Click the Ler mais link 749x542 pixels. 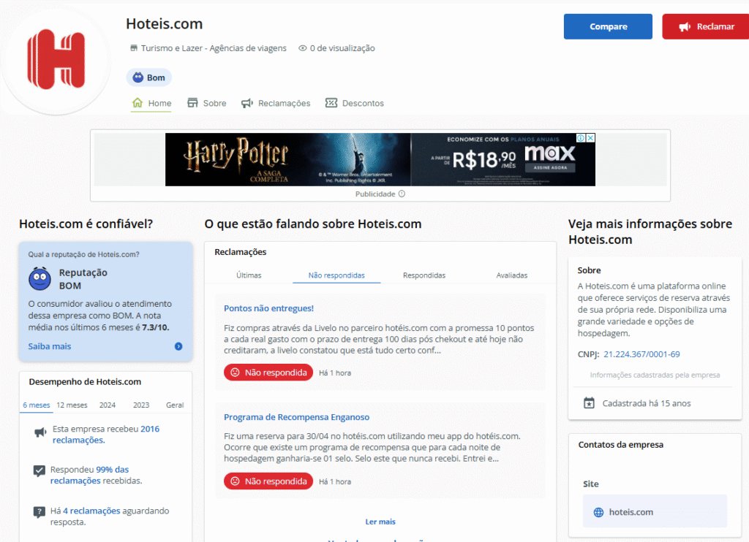click(380, 522)
